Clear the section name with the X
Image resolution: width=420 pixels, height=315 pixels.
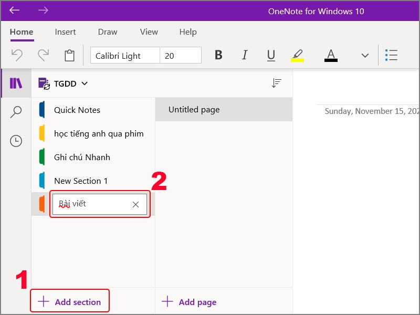(135, 204)
